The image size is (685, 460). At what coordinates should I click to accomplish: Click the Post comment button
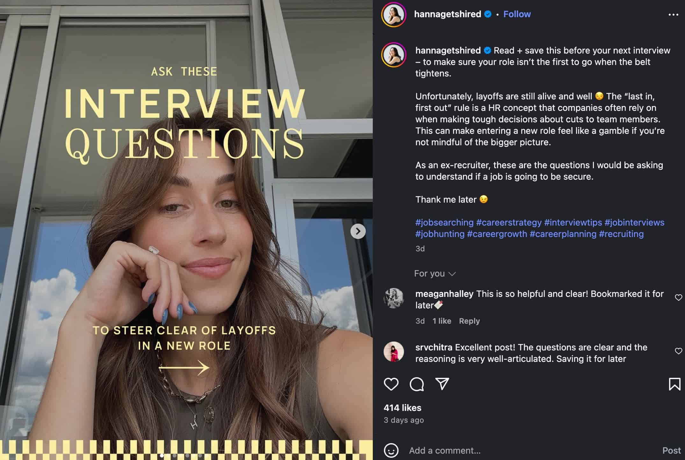click(671, 450)
